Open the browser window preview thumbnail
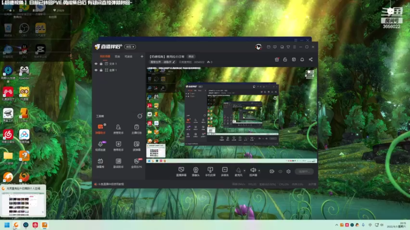This screenshot has width=410, height=230. tap(23, 201)
